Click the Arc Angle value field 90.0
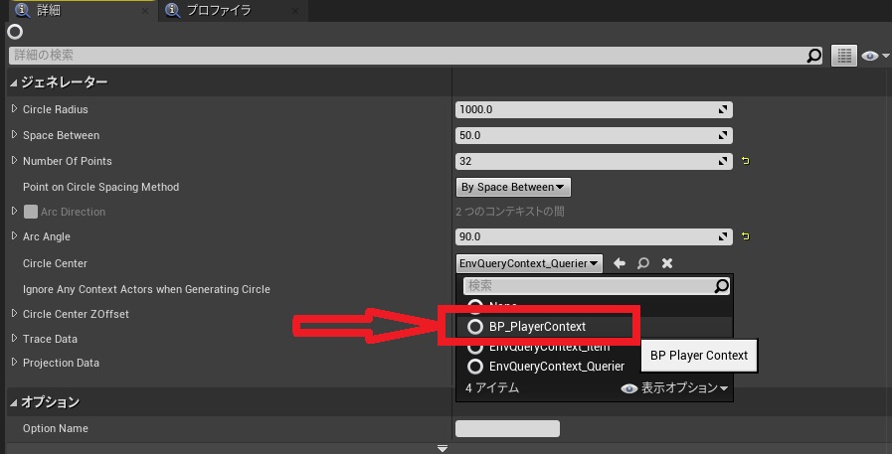The width and height of the screenshot is (892, 454). pyautogui.click(x=594, y=237)
